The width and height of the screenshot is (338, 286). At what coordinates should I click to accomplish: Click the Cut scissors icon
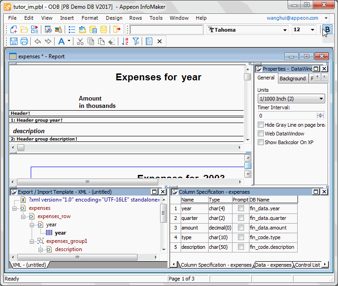pyautogui.click(x=80, y=41)
